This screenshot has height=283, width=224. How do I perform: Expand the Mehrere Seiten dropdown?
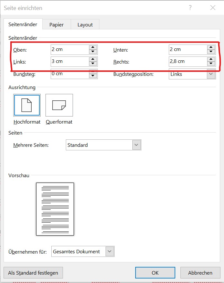[x=137, y=145]
